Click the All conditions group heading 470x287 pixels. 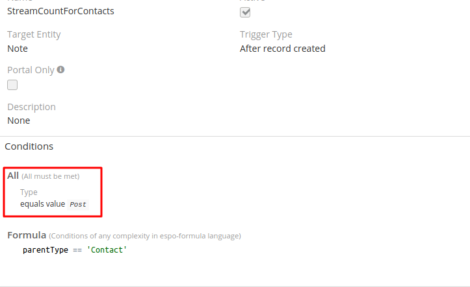13,176
